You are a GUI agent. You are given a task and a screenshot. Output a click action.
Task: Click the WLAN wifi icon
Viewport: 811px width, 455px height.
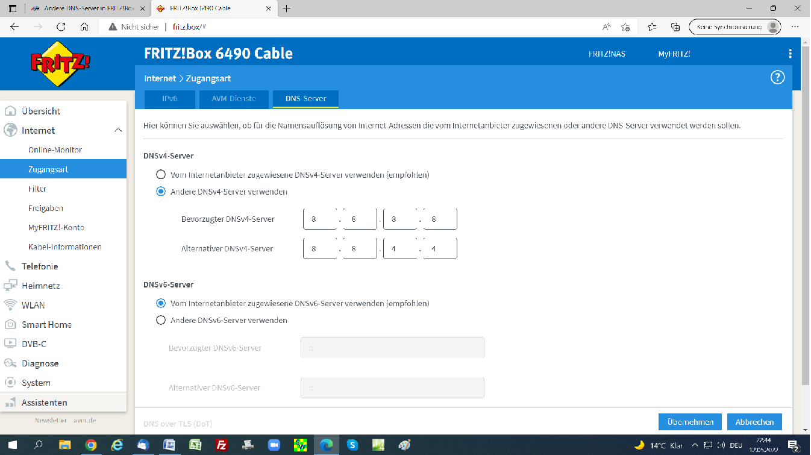pos(10,305)
